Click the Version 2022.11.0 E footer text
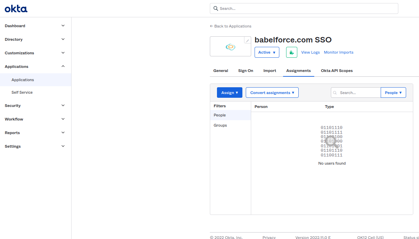 pos(313,238)
